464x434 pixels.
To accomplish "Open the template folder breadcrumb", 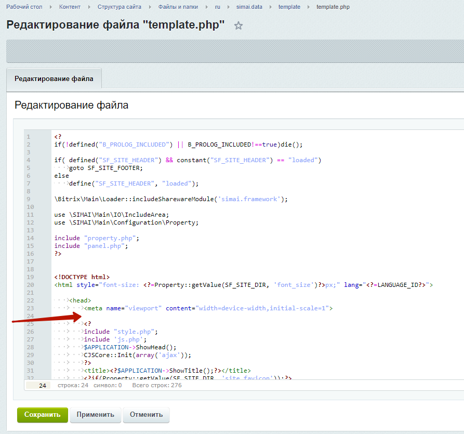I will click(x=289, y=7).
